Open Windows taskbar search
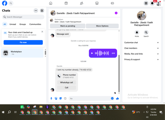Viewport: 165px width, 120px height. pos(9,112)
